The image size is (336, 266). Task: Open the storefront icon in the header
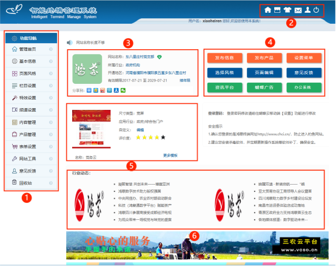tap(277, 10)
